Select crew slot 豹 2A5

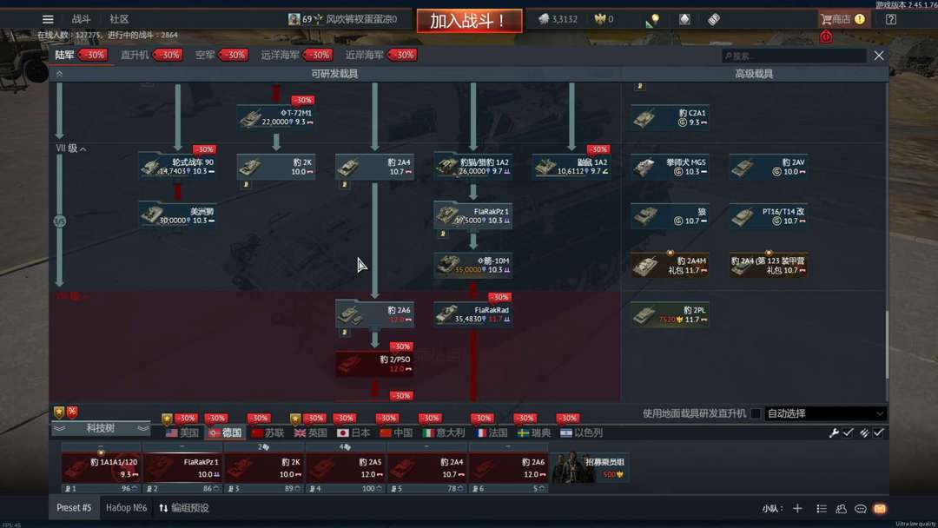tap(345, 467)
